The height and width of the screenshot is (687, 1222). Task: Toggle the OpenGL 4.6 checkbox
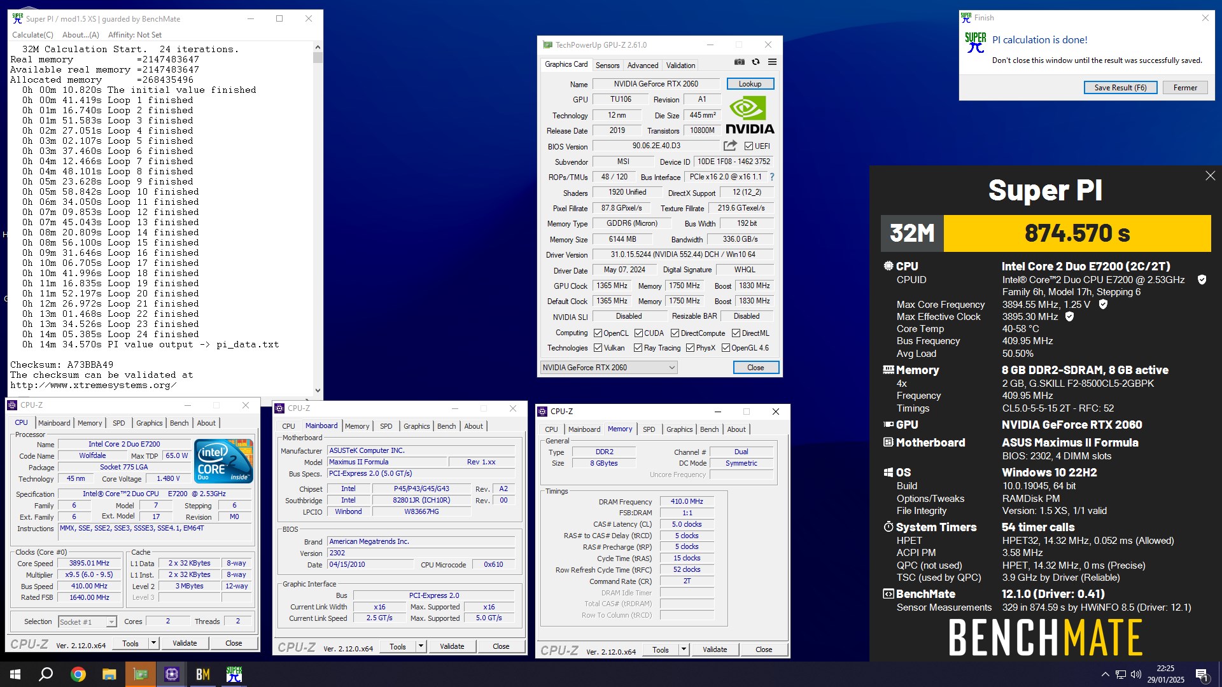click(726, 348)
